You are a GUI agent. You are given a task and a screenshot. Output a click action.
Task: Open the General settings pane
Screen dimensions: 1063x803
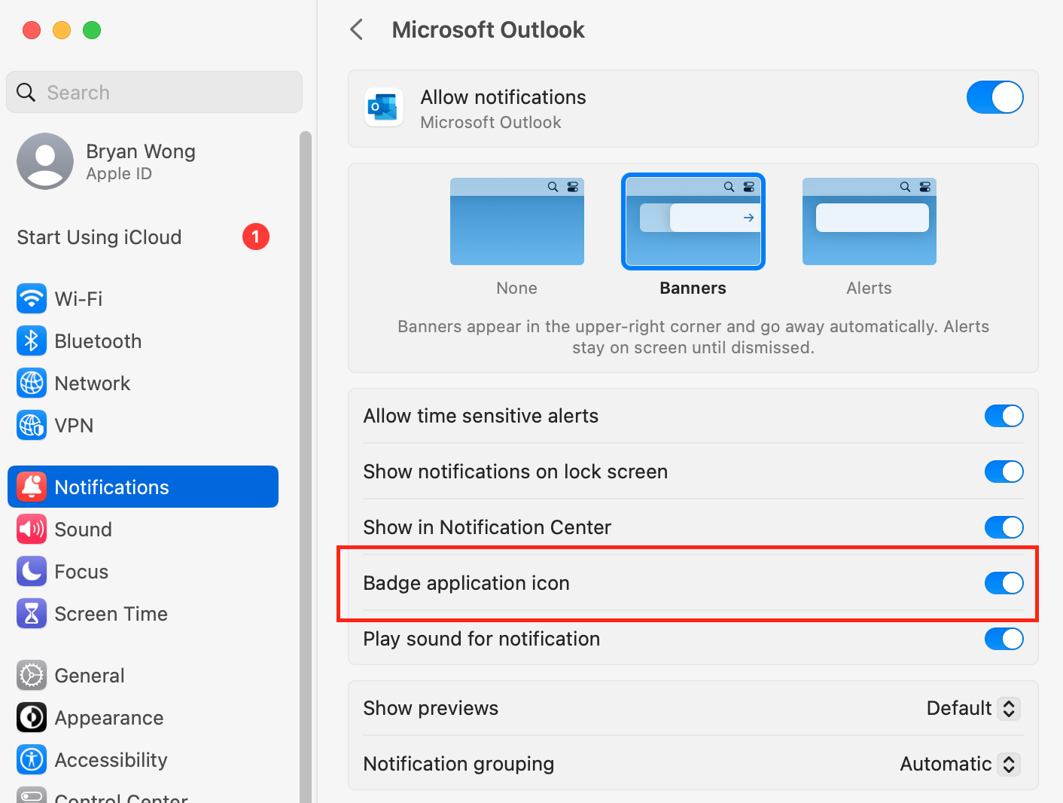[x=89, y=676]
